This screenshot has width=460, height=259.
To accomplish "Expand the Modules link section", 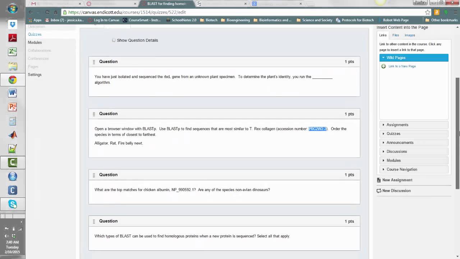I will coord(414,160).
